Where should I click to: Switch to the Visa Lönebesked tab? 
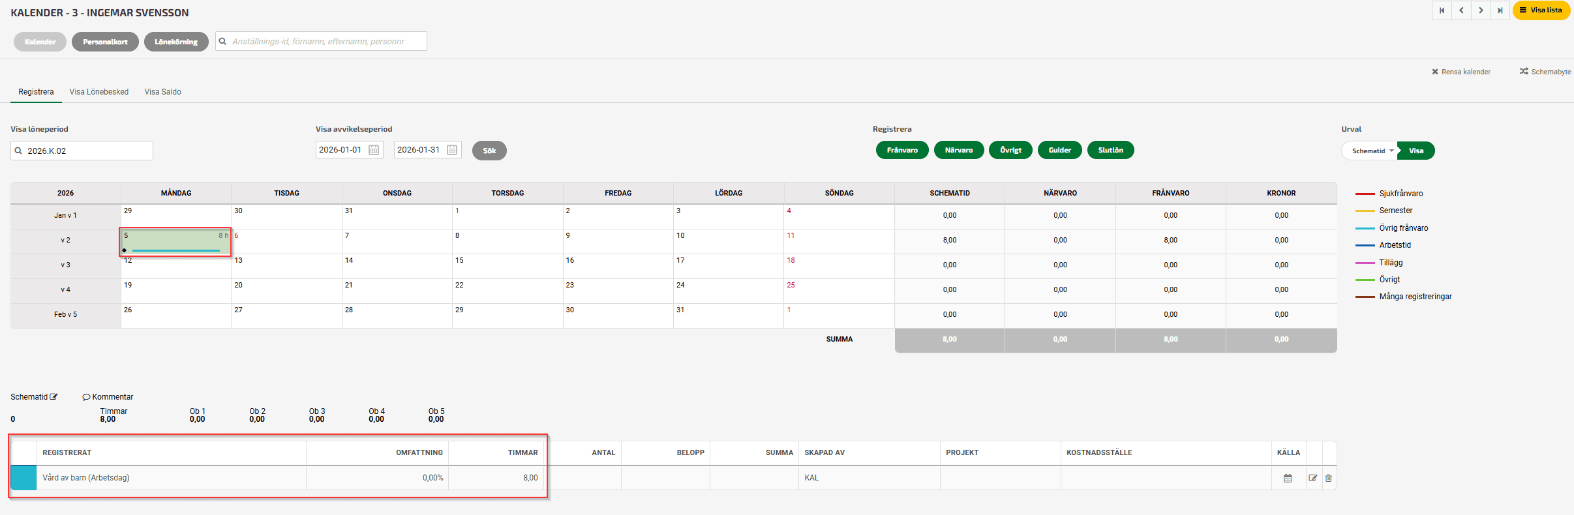coord(99,92)
